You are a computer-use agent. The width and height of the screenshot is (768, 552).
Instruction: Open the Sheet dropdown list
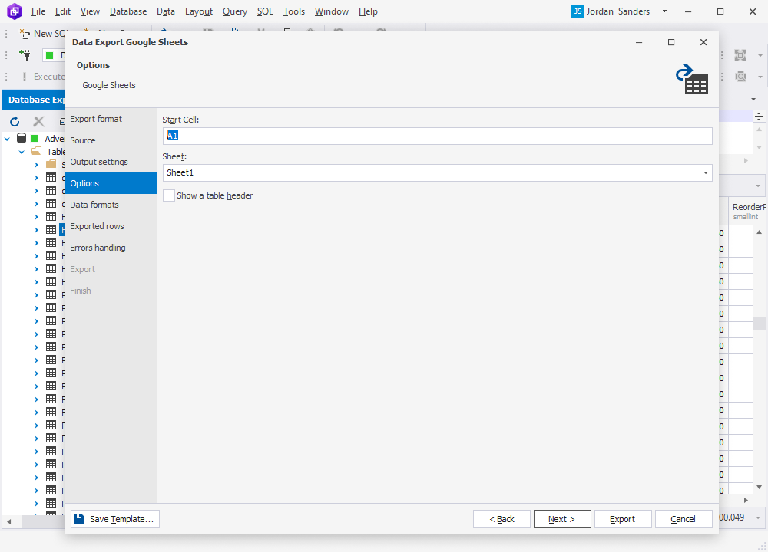pyautogui.click(x=705, y=172)
